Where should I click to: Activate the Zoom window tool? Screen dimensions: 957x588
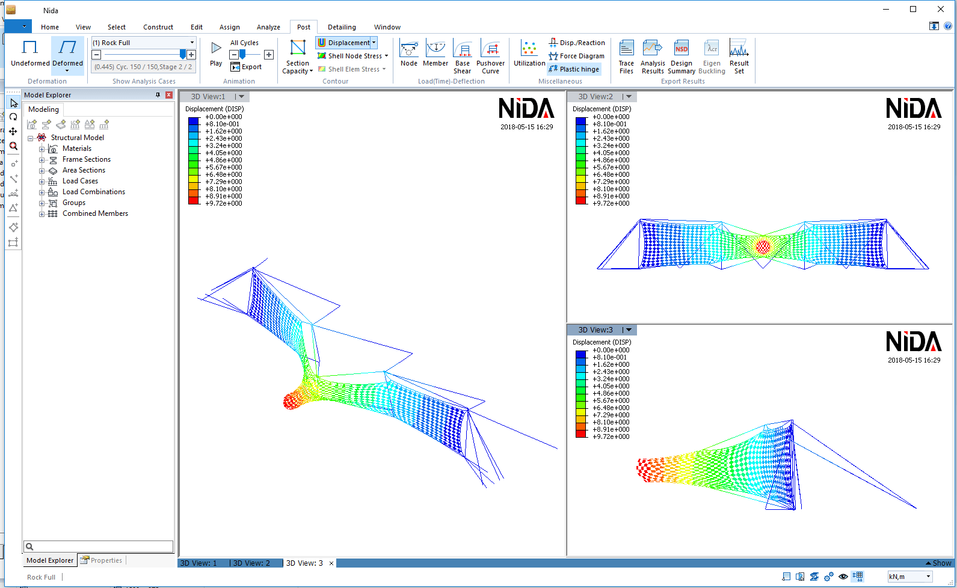13,145
